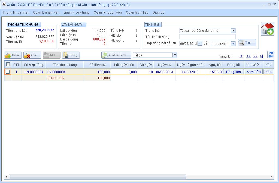The width and height of the screenshot is (279, 183).
Task: Click the Số hợp đồng column header
Action: tap(34, 65)
